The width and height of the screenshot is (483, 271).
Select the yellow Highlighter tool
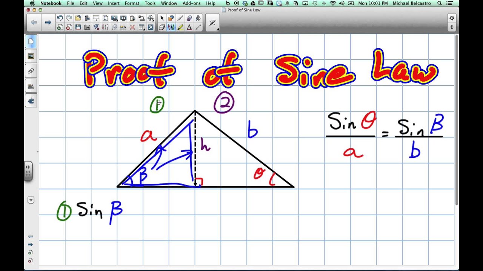[180, 27]
